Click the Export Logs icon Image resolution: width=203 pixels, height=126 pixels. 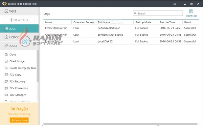tap(191, 11)
